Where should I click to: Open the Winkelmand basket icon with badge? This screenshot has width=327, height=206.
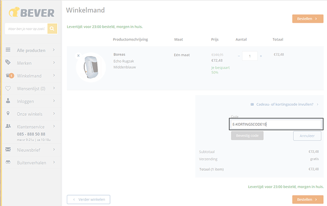pos(9,75)
